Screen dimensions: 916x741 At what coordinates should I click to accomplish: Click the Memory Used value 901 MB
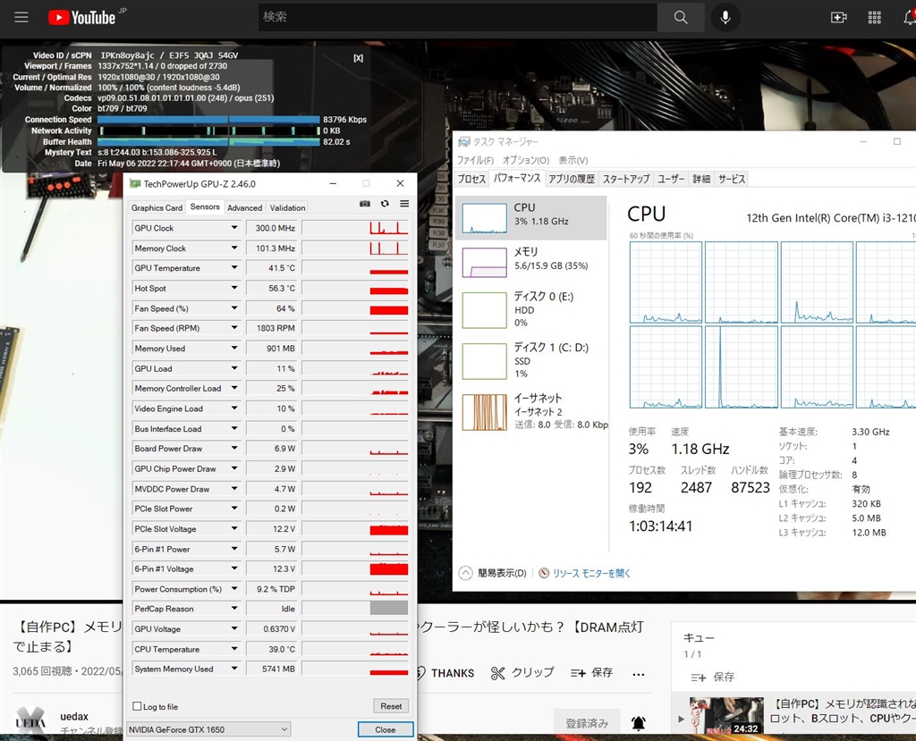(272, 348)
